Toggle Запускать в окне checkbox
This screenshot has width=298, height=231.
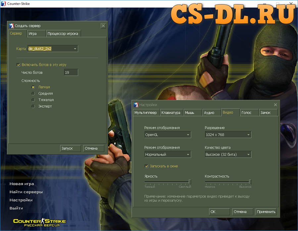pos(146,166)
